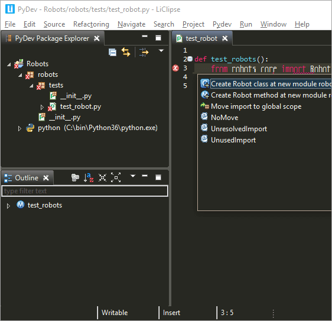Image resolution: width=332 pixels, height=321 pixels.
Task: Expand the test_robot.py tree node
Action: click(42, 107)
